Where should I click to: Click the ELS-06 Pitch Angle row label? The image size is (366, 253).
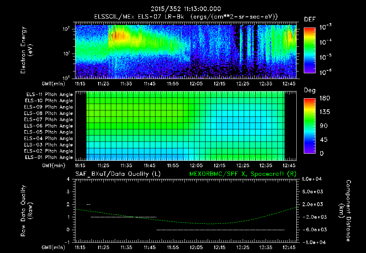click(48, 126)
